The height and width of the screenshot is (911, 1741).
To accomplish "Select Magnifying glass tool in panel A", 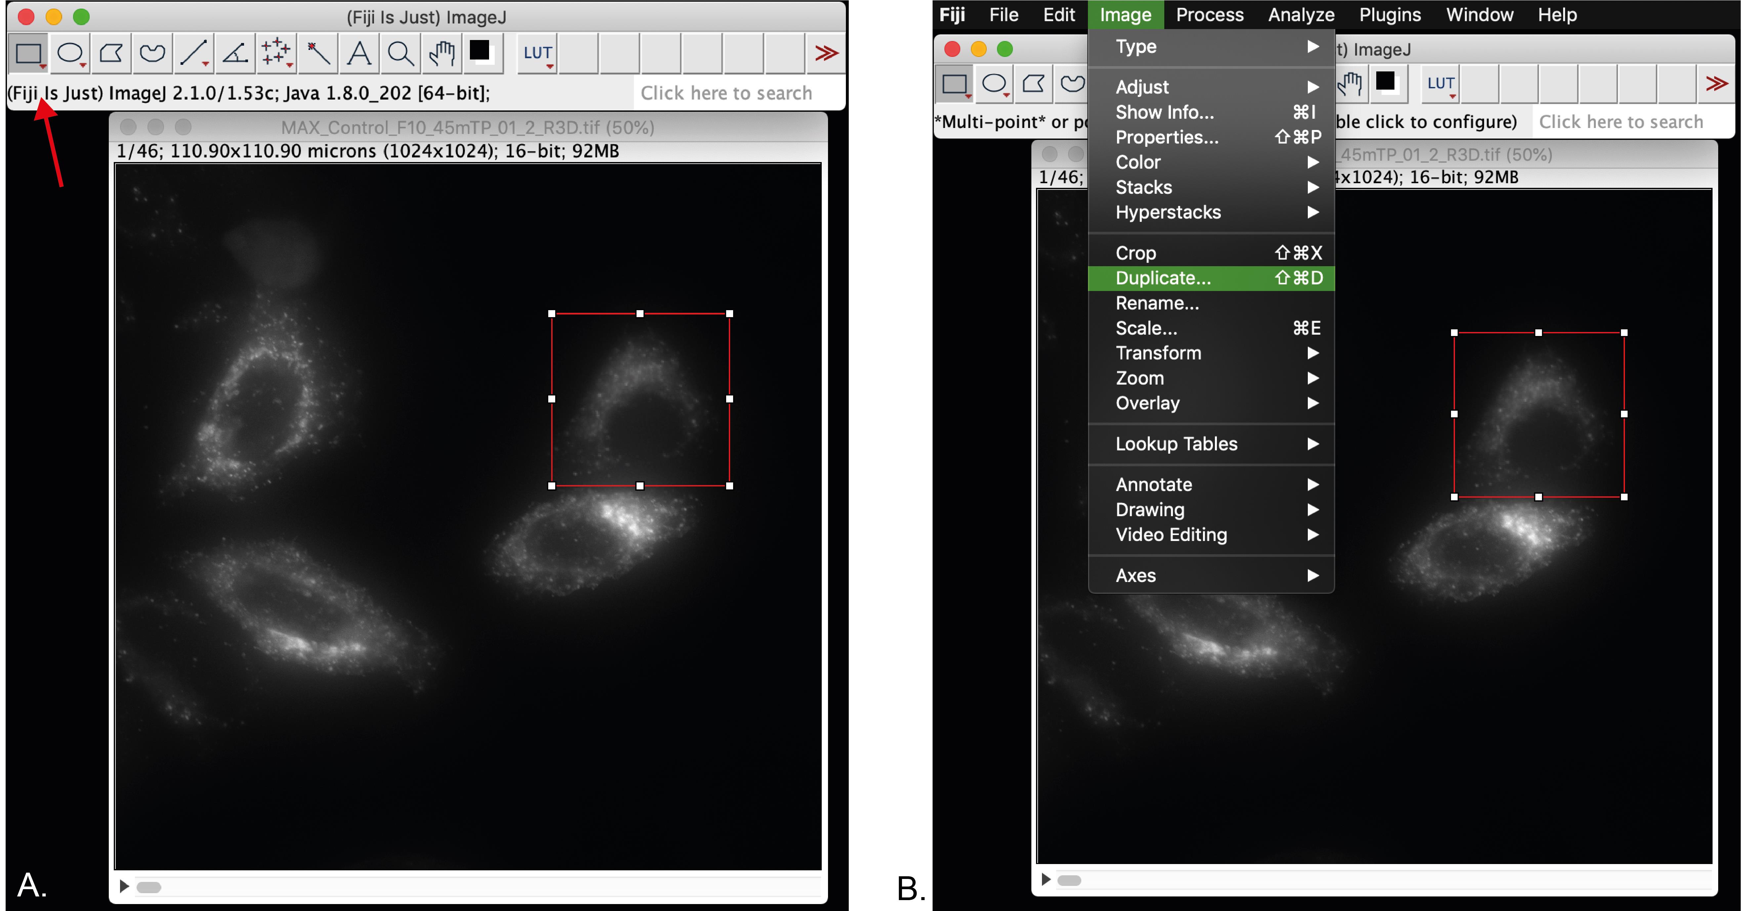I will [x=400, y=53].
